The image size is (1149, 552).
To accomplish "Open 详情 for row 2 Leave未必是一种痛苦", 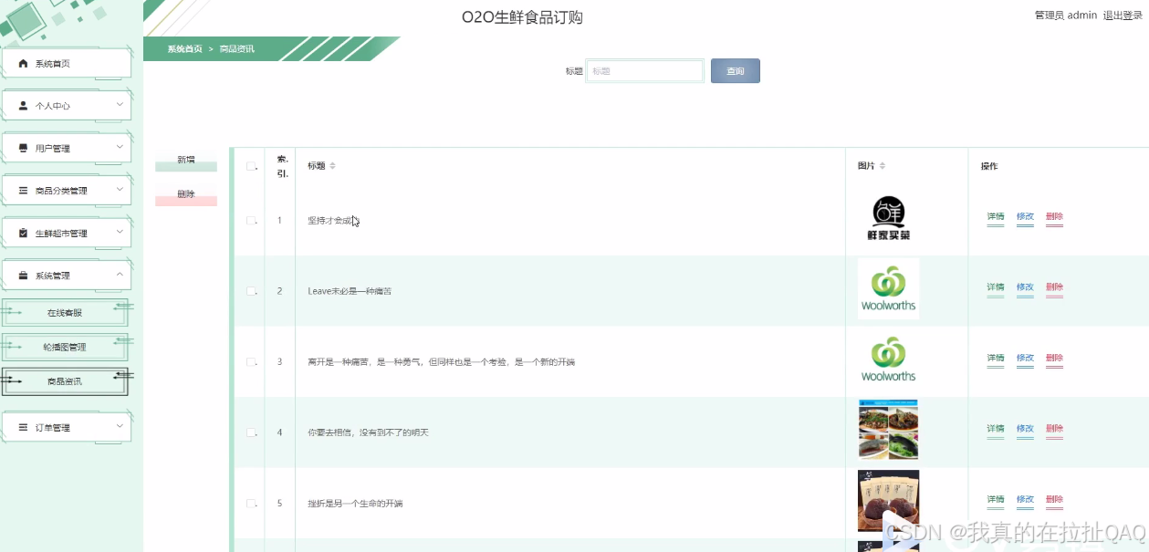I will point(996,287).
